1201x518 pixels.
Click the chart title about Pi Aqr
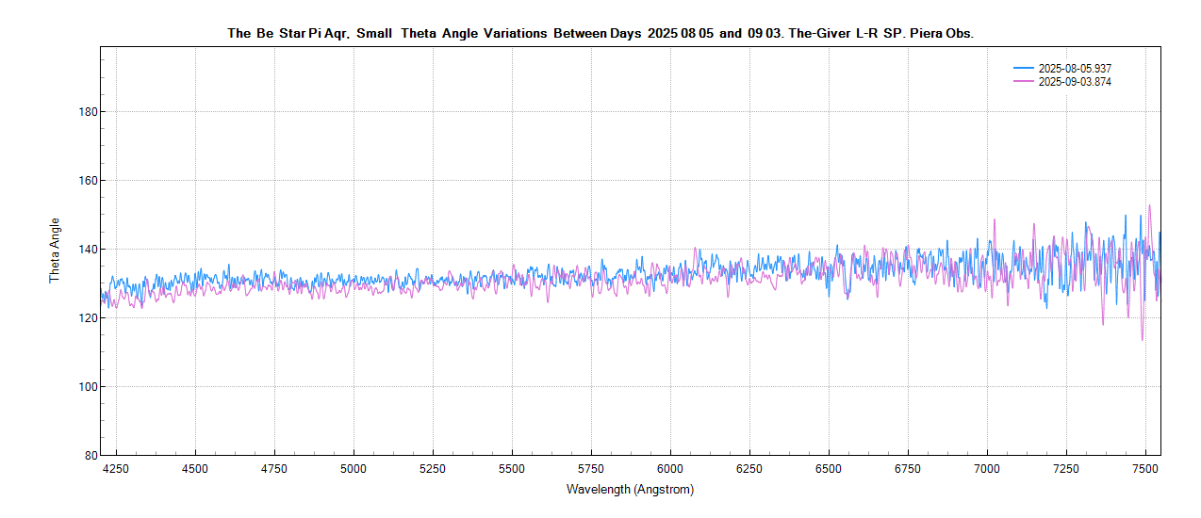click(x=600, y=33)
